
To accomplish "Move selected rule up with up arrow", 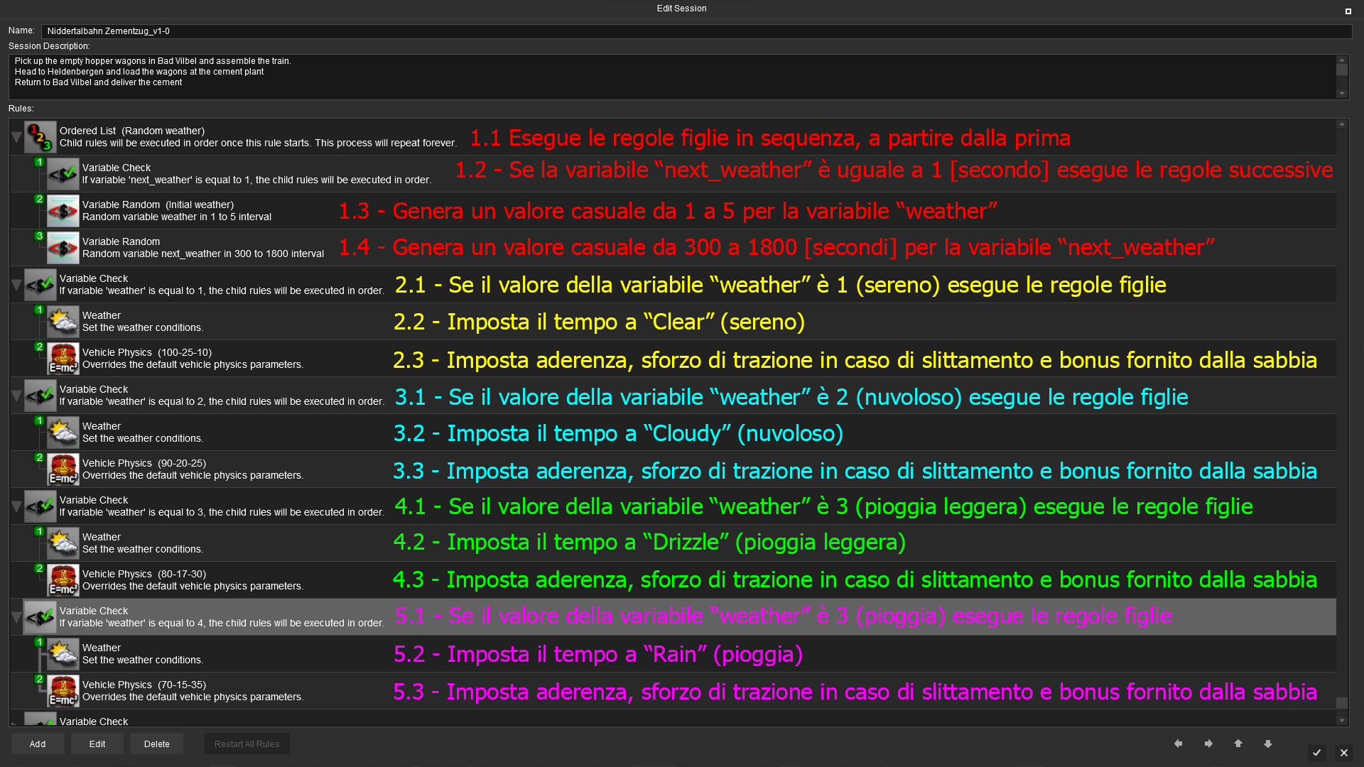I will (1238, 744).
